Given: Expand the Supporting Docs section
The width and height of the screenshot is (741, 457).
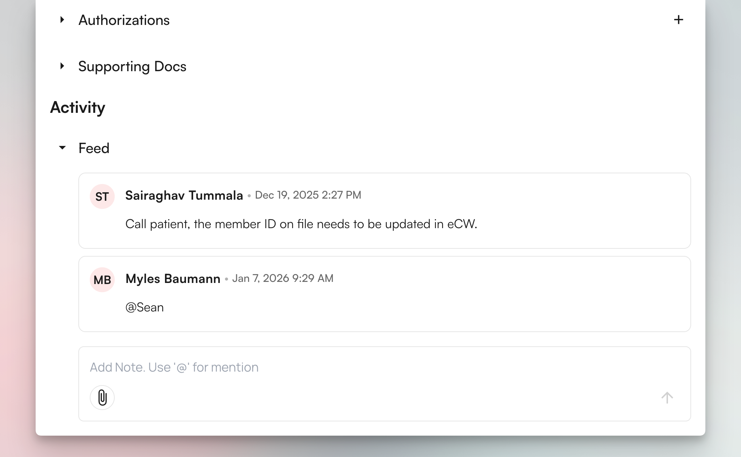Looking at the screenshot, I should [x=62, y=66].
